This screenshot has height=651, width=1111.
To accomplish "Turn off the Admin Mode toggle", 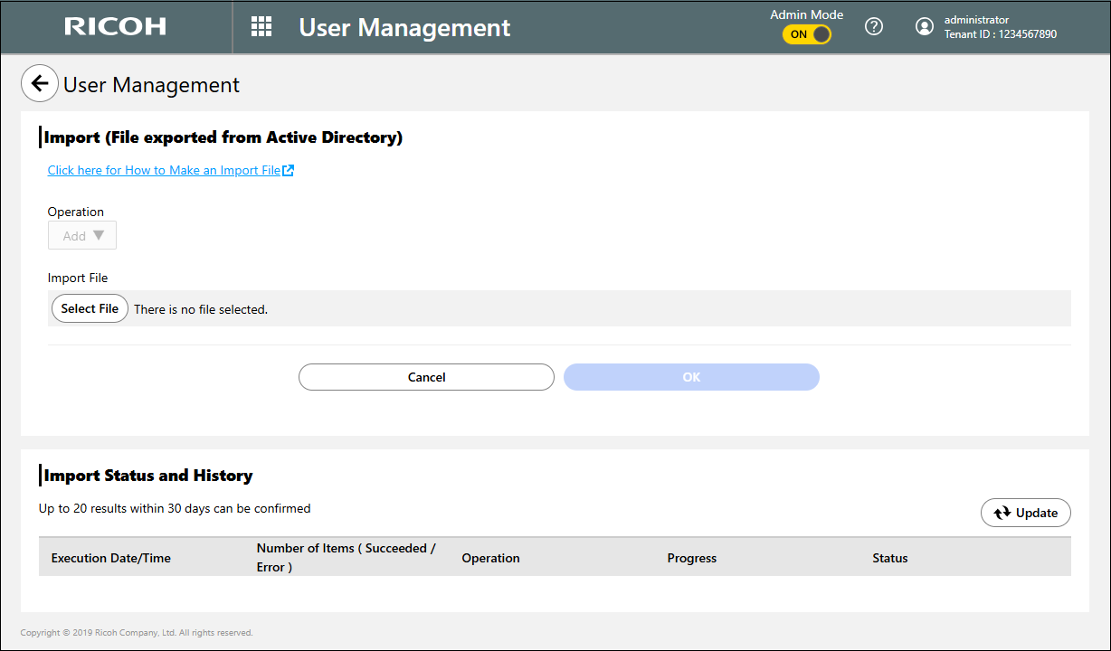I will (806, 33).
